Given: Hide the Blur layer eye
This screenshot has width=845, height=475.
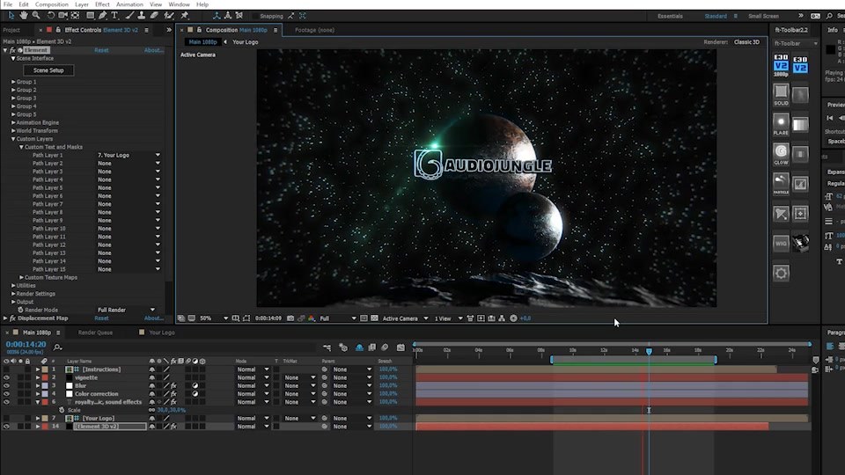Looking at the screenshot, I should pyautogui.click(x=6, y=385).
